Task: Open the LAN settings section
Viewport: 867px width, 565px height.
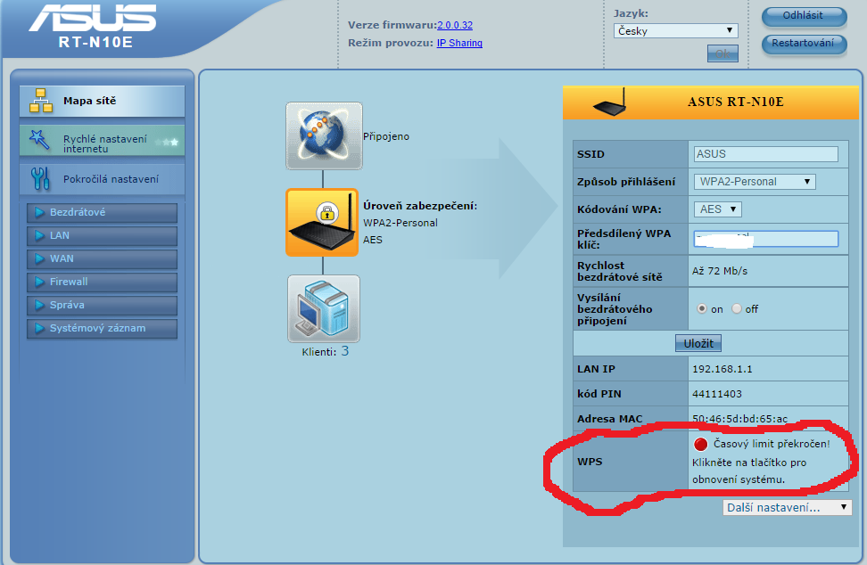Action: (x=103, y=236)
